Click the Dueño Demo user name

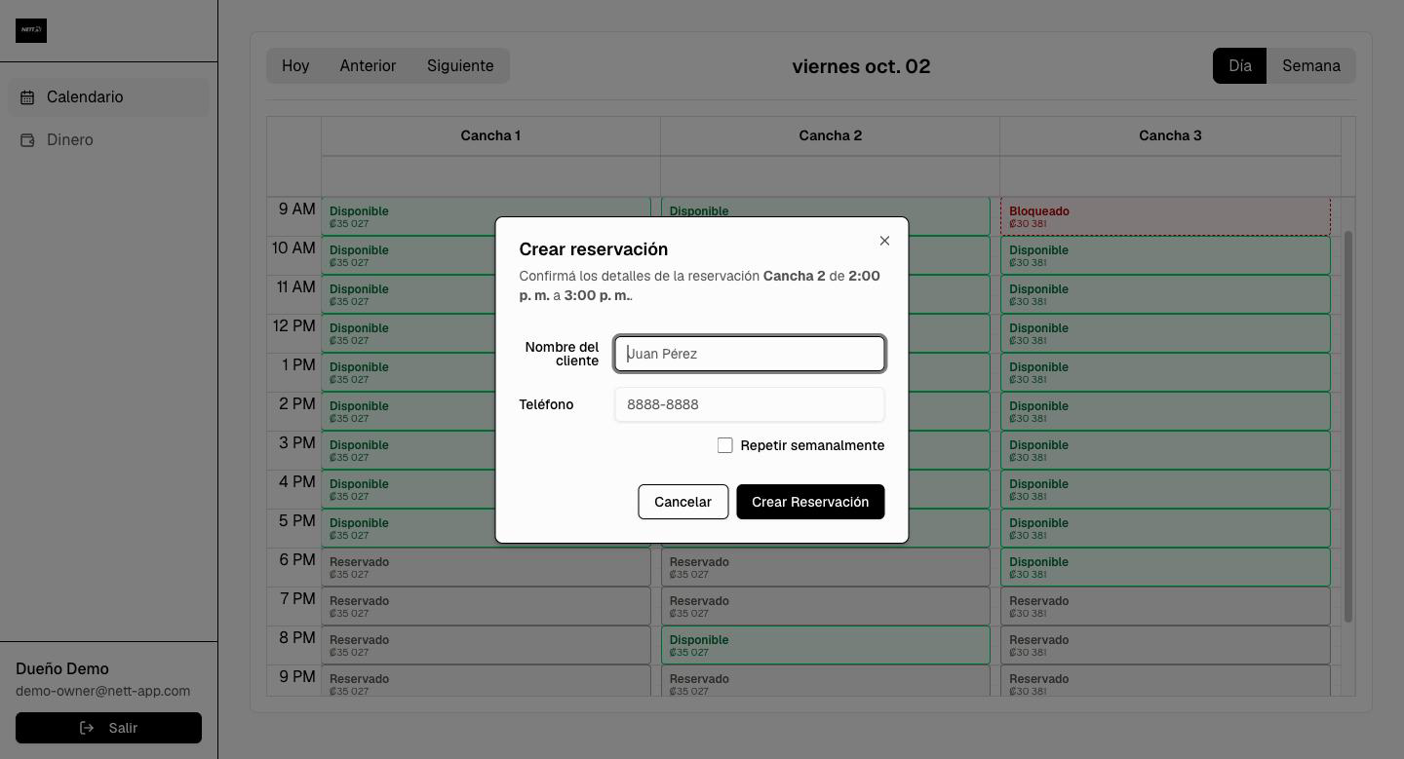pyautogui.click(x=62, y=668)
